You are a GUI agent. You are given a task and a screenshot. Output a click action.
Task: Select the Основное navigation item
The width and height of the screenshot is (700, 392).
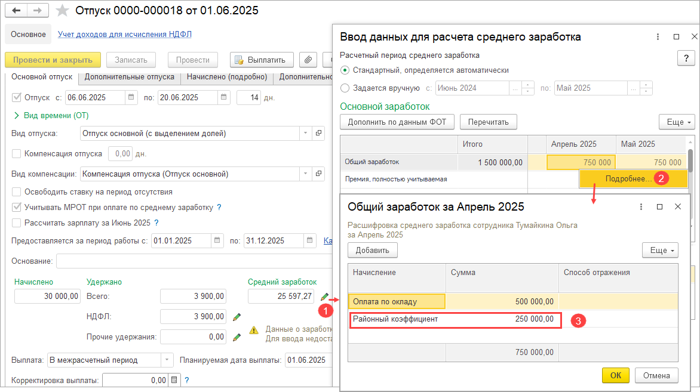point(28,35)
